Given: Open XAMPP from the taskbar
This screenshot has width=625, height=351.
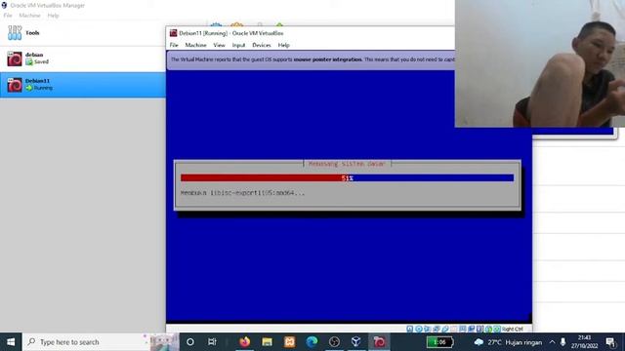Looking at the screenshot, I should click(x=289, y=342).
